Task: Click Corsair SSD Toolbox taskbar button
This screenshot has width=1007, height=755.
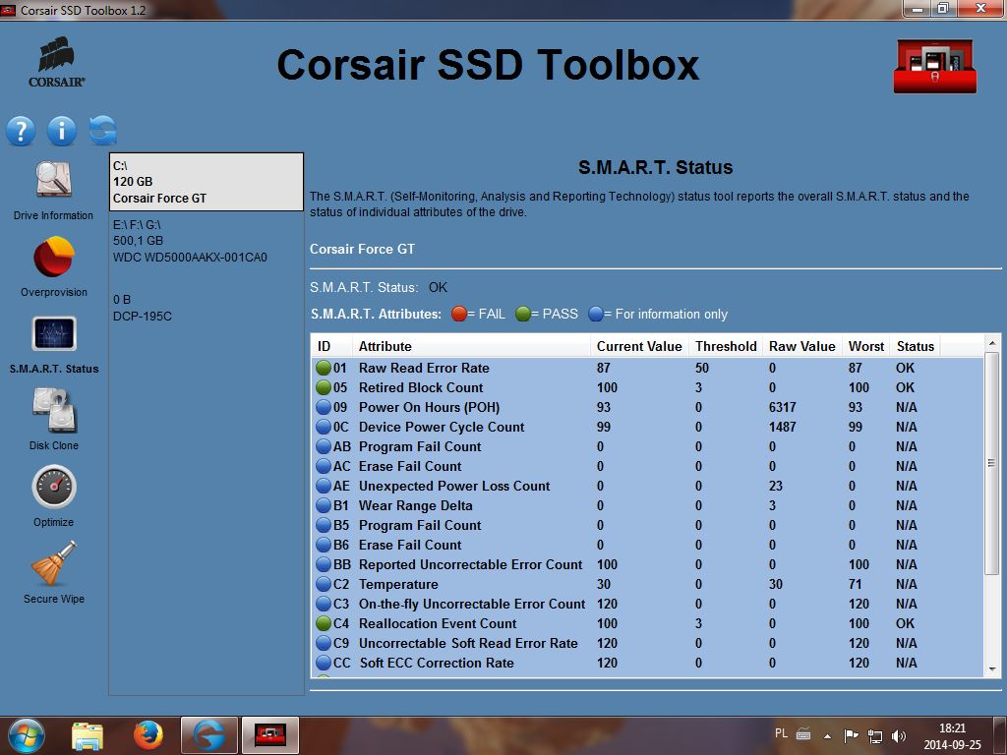Action: [x=270, y=735]
